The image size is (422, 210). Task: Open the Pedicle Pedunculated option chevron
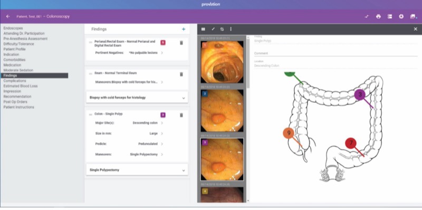162,144
